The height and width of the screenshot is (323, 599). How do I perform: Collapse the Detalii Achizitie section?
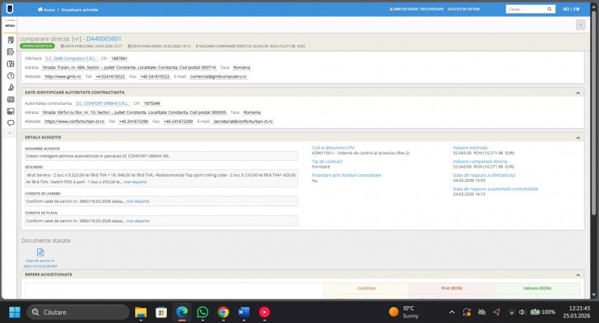[x=578, y=138]
